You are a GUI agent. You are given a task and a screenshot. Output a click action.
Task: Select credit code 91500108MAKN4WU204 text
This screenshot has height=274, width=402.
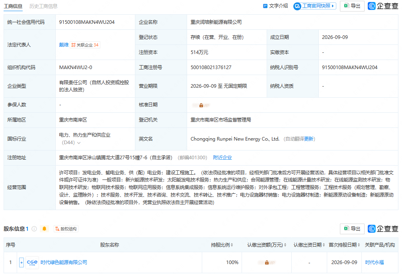coord(87,22)
